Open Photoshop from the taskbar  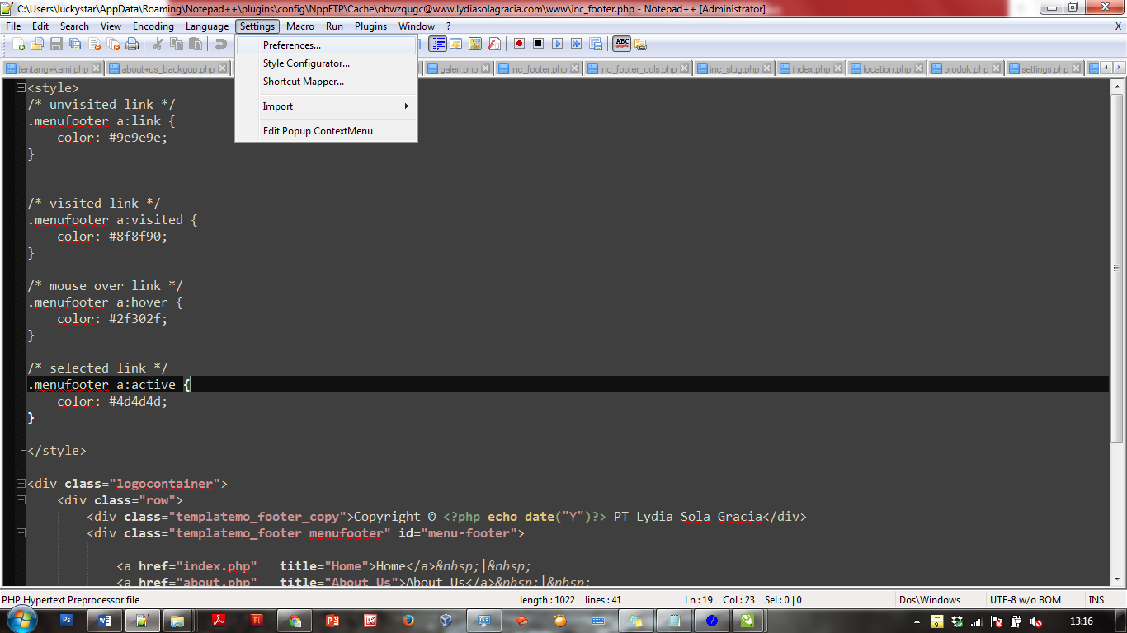tap(67, 620)
